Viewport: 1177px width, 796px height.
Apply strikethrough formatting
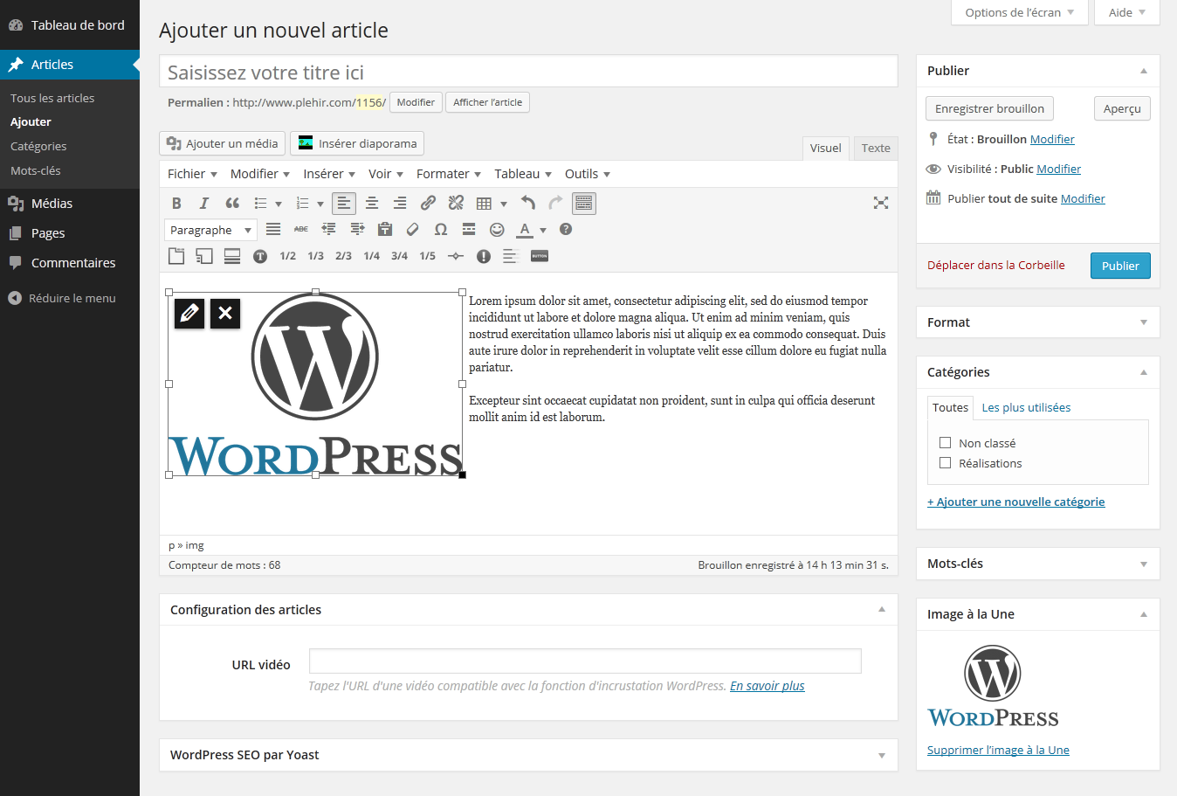pos(301,229)
